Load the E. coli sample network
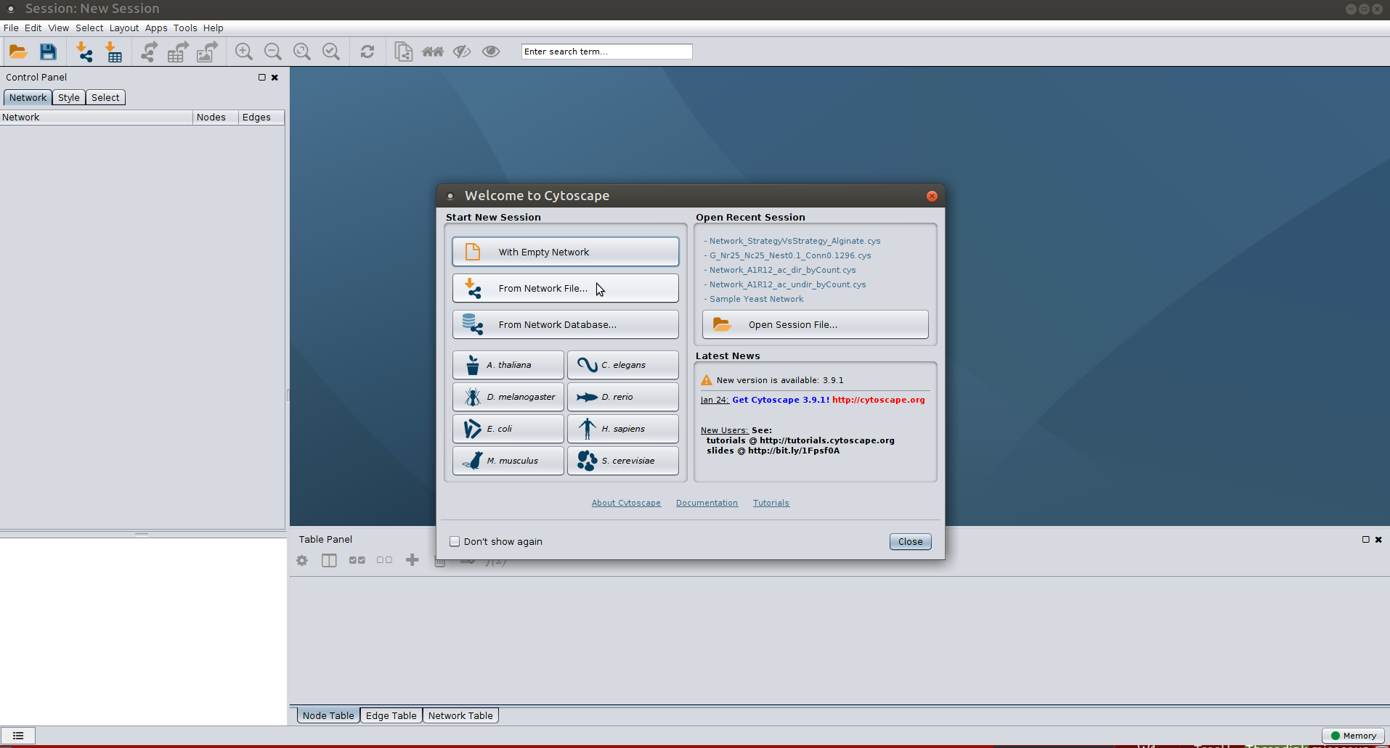The image size is (1390, 748). [x=508, y=429]
